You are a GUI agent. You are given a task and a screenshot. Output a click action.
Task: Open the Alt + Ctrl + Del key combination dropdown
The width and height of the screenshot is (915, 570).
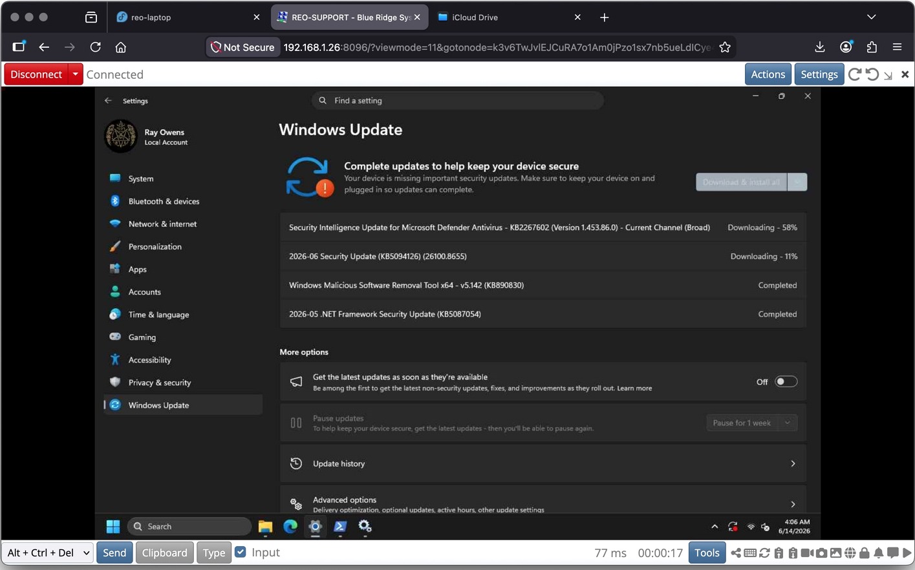click(x=48, y=553)
